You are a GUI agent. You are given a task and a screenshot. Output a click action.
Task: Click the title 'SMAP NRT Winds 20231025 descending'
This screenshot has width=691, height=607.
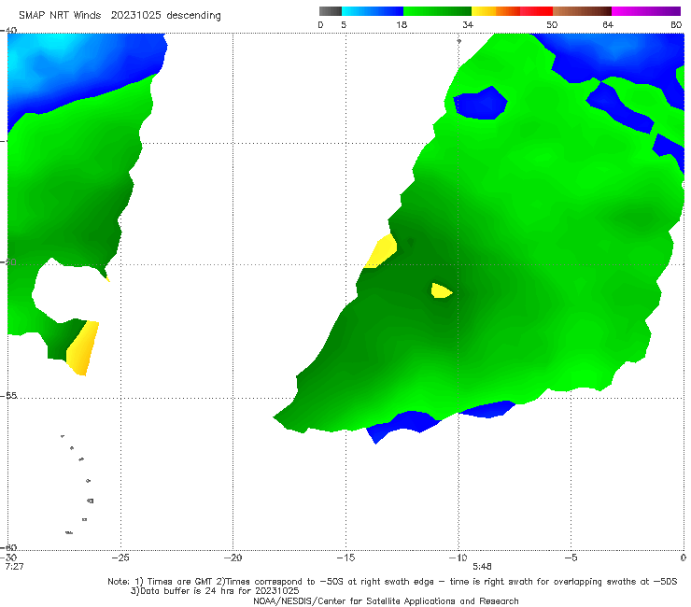tap(120, 16)
